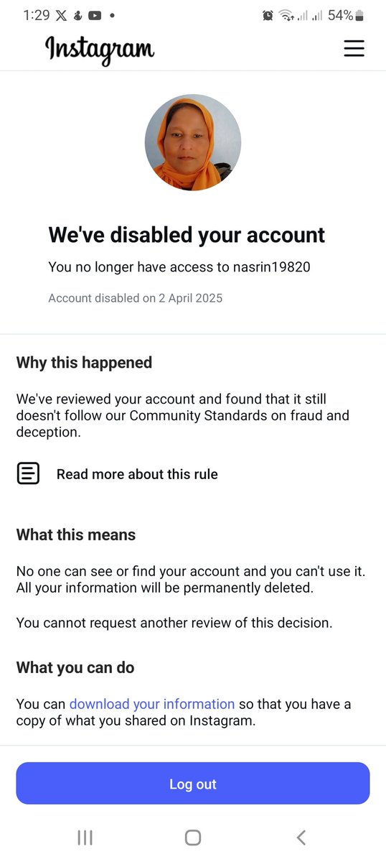
Task: Open the hamburger menu icon
Action: click(x=354, y=48)
